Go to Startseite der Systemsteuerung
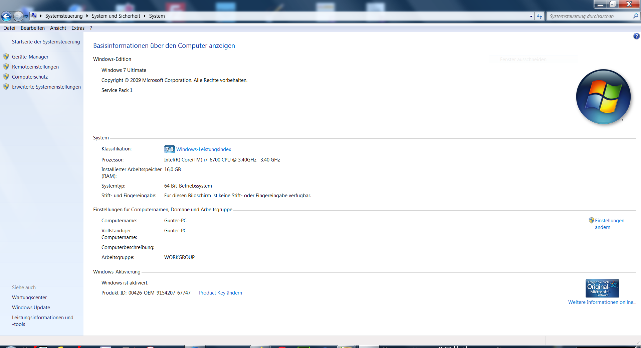Screen dimensions: 641x348 point(46,42)
